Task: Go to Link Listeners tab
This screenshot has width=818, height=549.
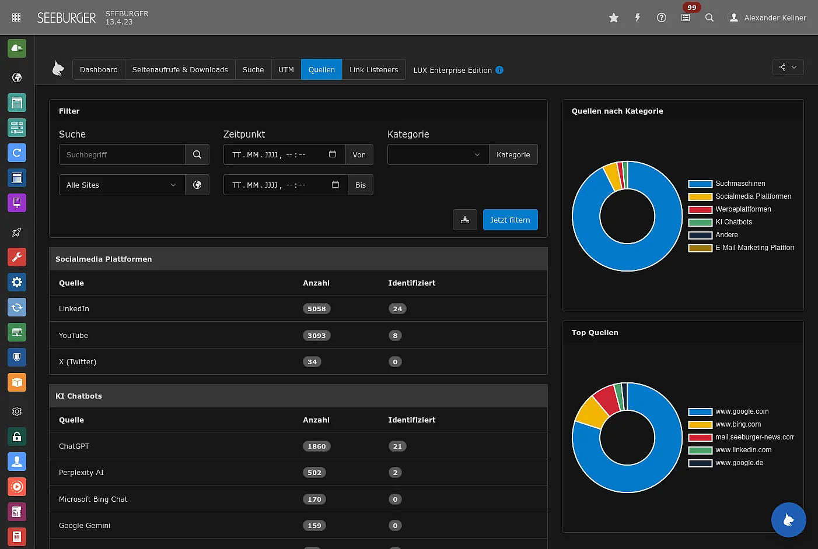Action: (x=373, y=69)
